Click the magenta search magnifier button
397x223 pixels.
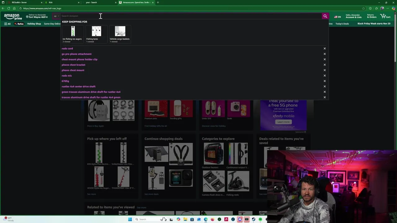[325, 16]
